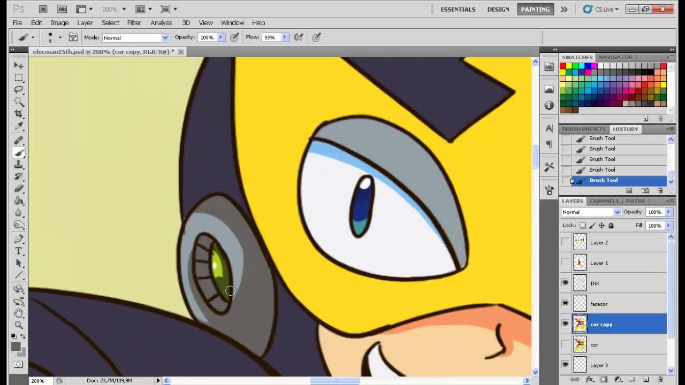Toggle the Brush panel button
Image resolution: width=685 pixels, height=385 pixels.
[x=73, y=37]
